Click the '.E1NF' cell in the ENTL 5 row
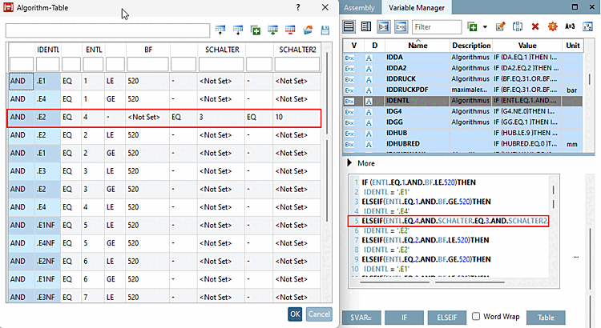Image resolution: width=601 pixels, height=328 pixels. [47, 225]
